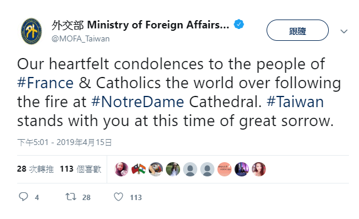Open the Taiwan-India flags liker avatar
This screenshot has height=219, width=359.
pos(139,169)
